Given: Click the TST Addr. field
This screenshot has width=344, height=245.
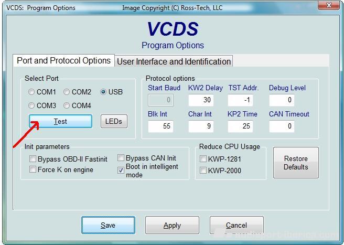Looking at the screenshot, I should click(x=240, y=100).
